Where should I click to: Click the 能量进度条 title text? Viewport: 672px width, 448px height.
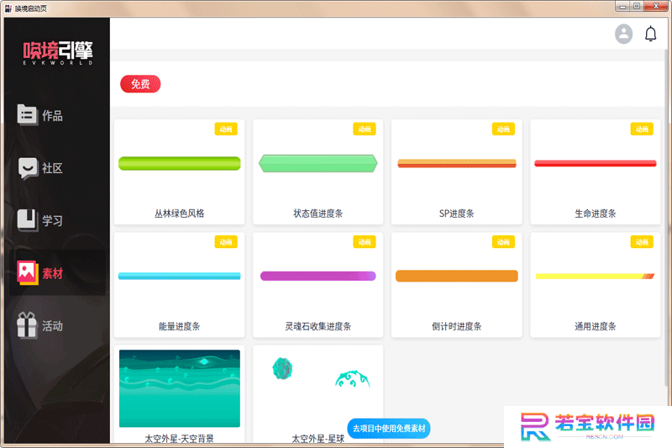(179, 326)
